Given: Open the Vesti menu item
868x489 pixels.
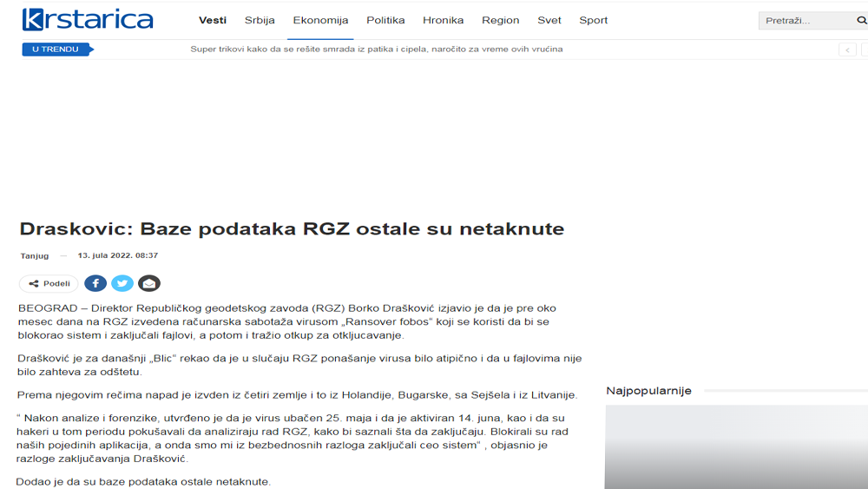Looking at the screenshot, I should pos(213,21).
